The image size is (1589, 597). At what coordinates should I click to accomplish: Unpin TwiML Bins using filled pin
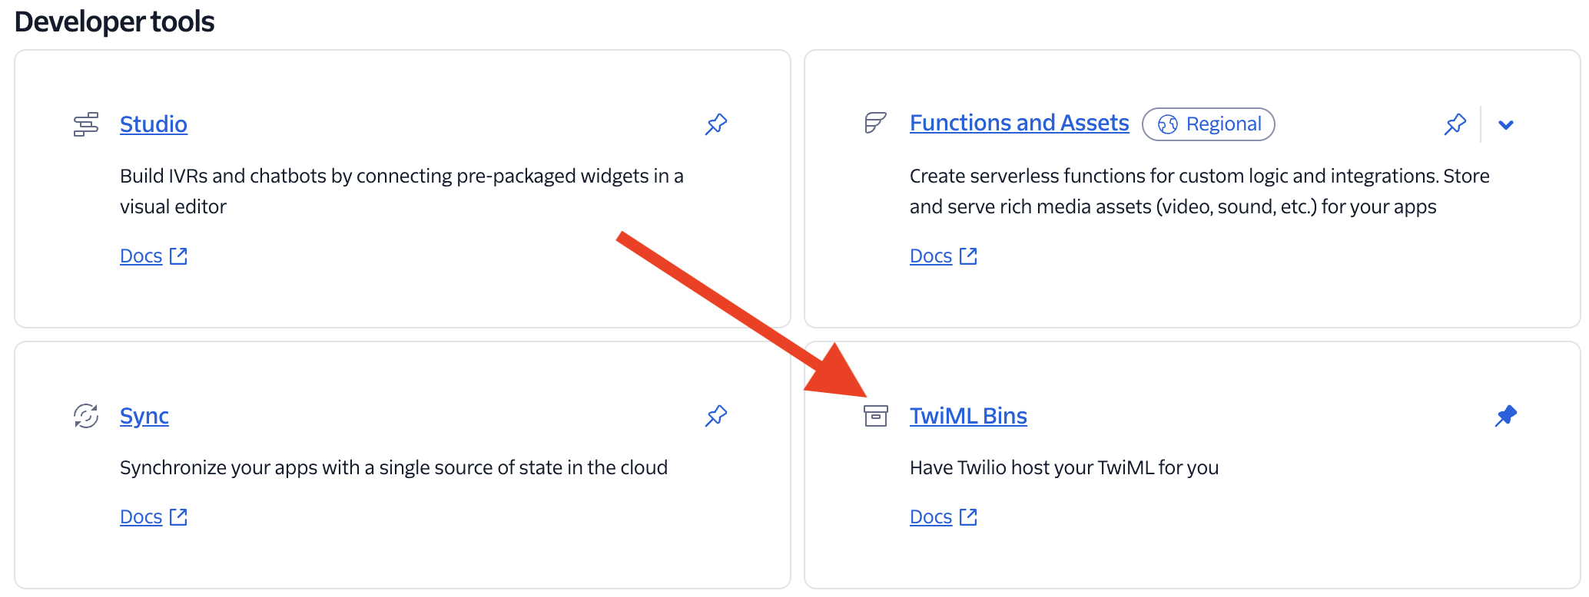[x=1506, y=416]
